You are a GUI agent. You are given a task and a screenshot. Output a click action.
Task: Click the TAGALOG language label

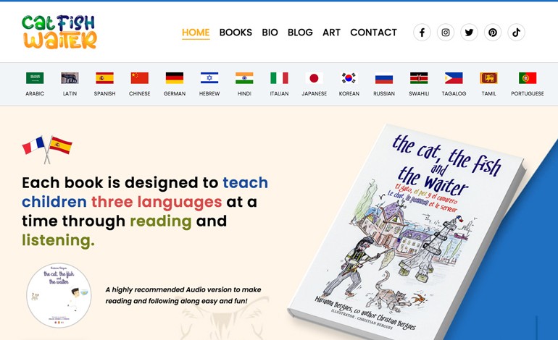[454, 93]
